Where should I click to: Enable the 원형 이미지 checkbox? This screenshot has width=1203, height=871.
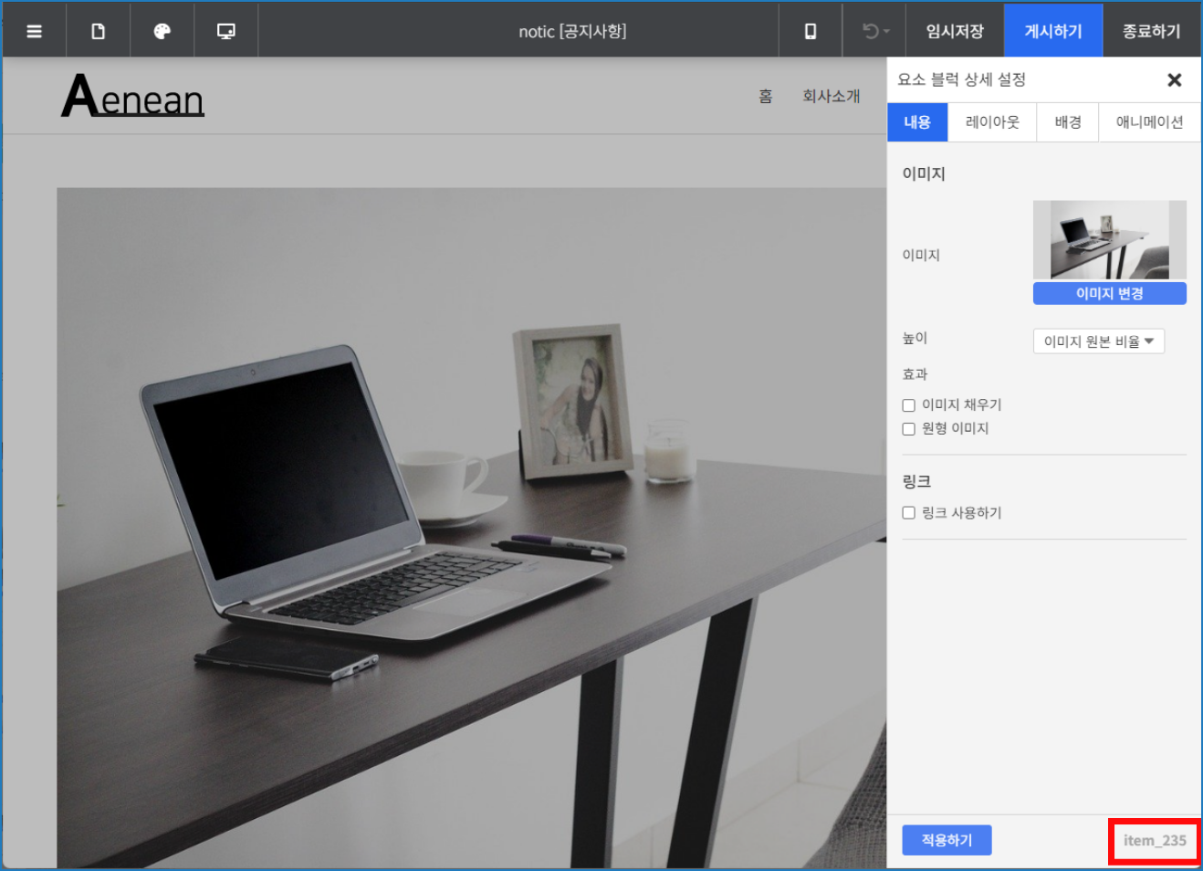[x=909, y=429]
